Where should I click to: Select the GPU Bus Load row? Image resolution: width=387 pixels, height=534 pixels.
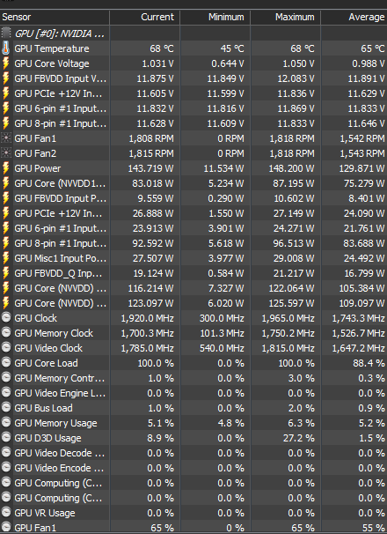point(193,408)
